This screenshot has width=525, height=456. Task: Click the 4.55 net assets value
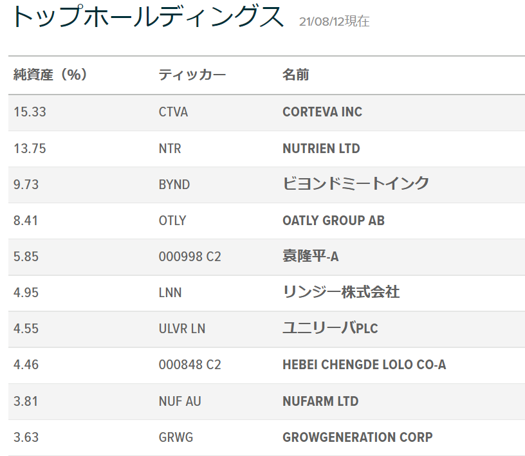(x=26, y=329)
